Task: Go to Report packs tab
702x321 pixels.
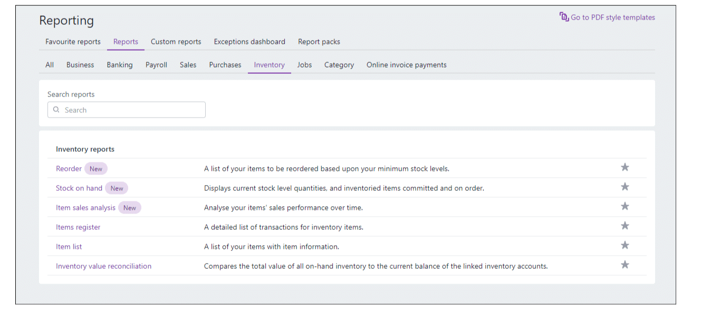Action: [x=319, y=42]
